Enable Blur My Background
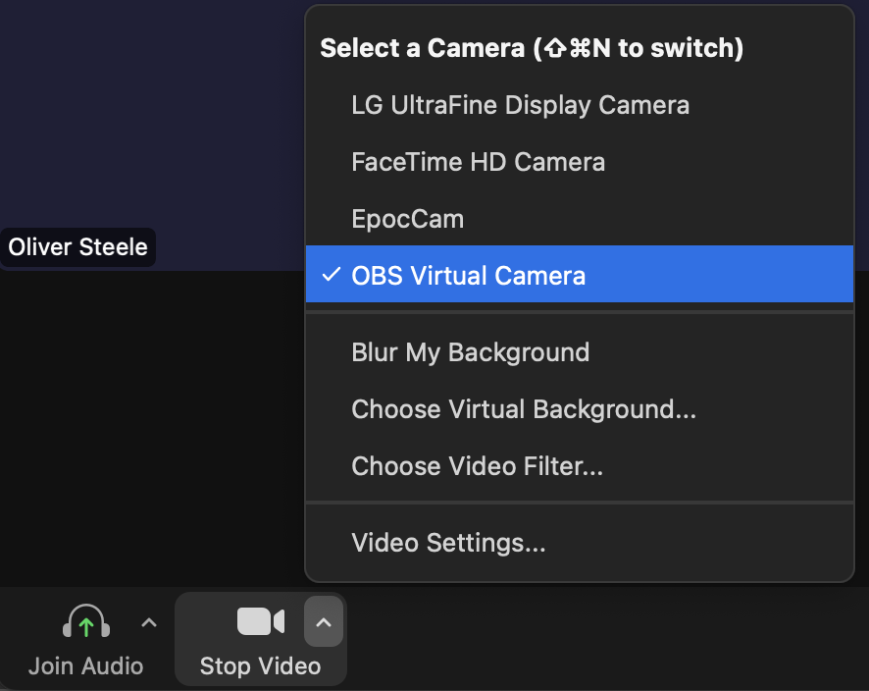The image size is (869, 691). pos(470,352)
